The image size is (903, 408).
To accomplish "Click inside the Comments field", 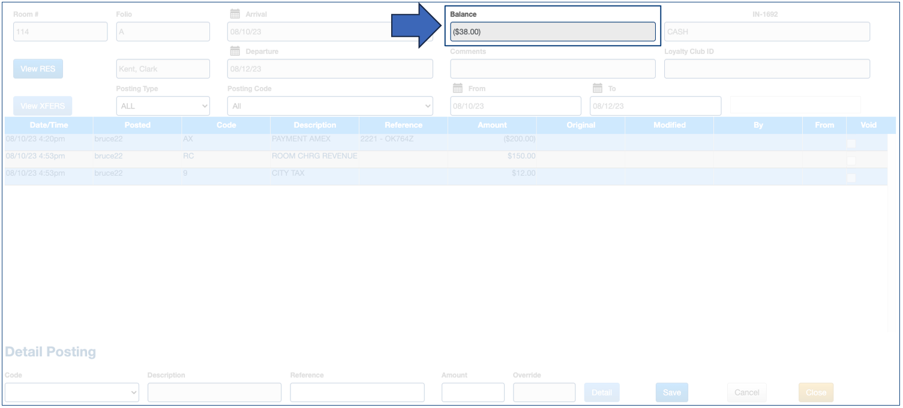I will (x=552, y=68).
